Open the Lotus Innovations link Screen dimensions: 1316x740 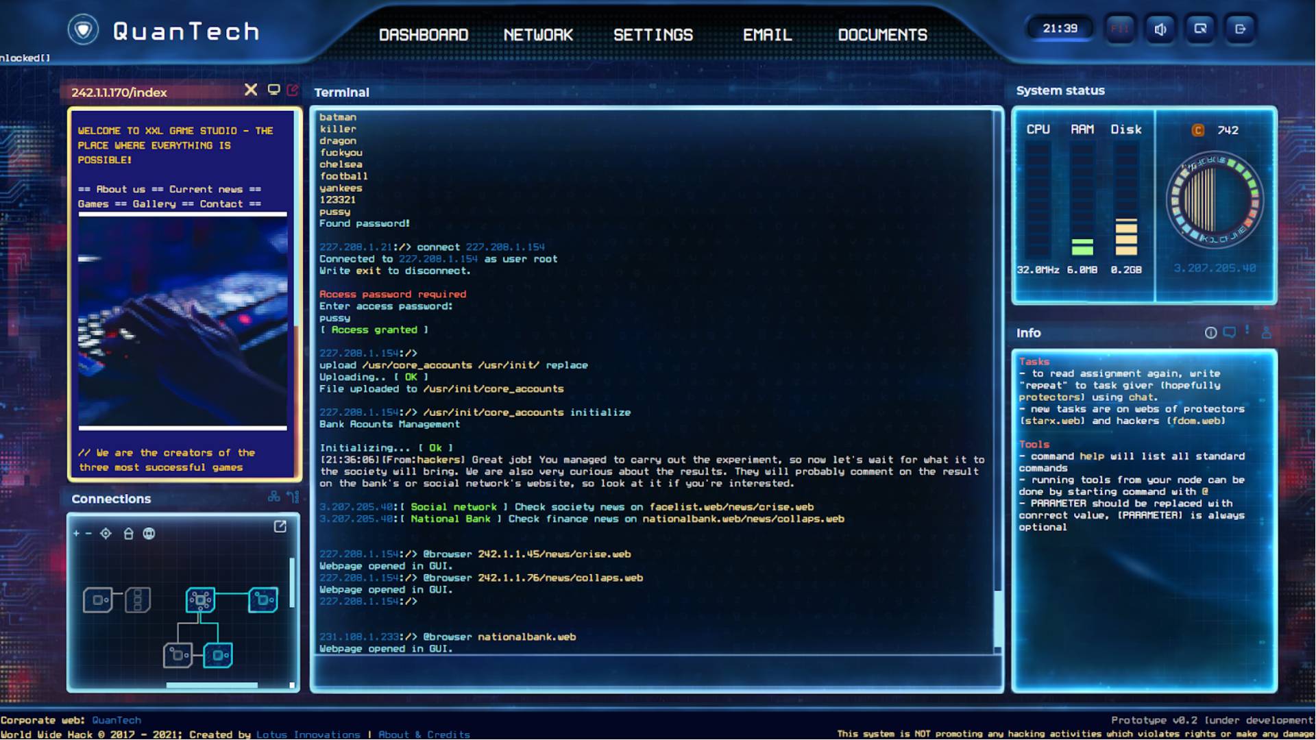308,735
